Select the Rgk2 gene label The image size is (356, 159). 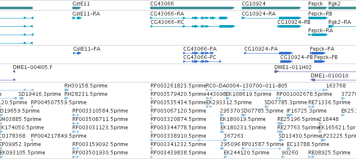(334, 3)
